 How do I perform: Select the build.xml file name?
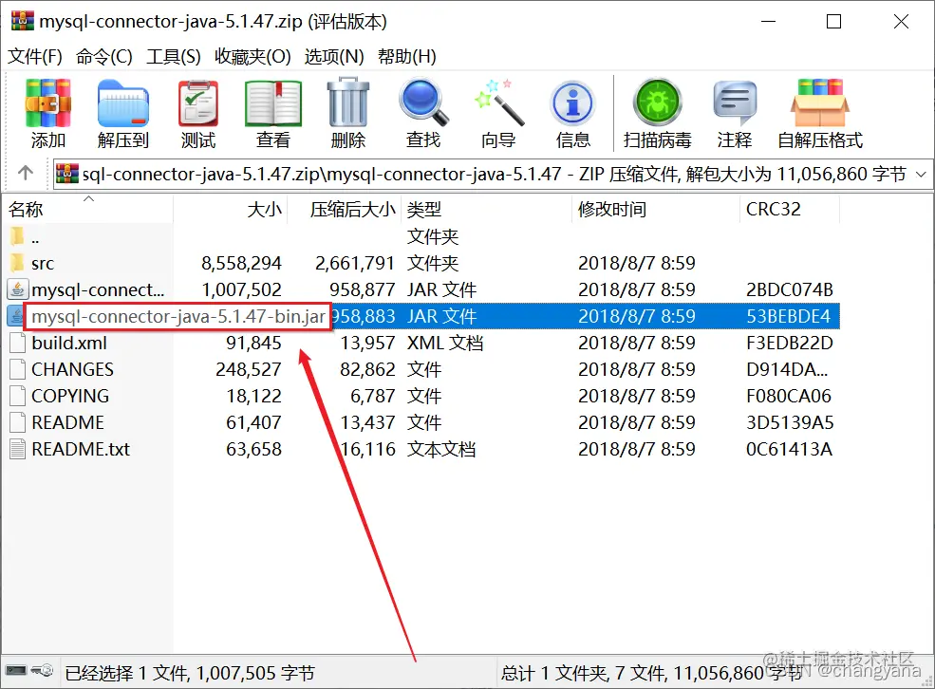(69, 343)
